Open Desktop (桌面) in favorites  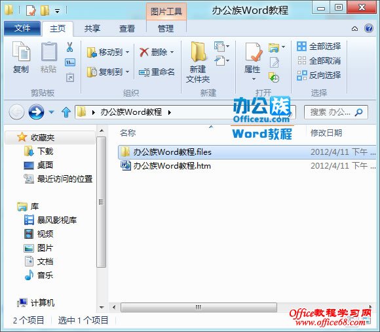[x=38, y=165]
